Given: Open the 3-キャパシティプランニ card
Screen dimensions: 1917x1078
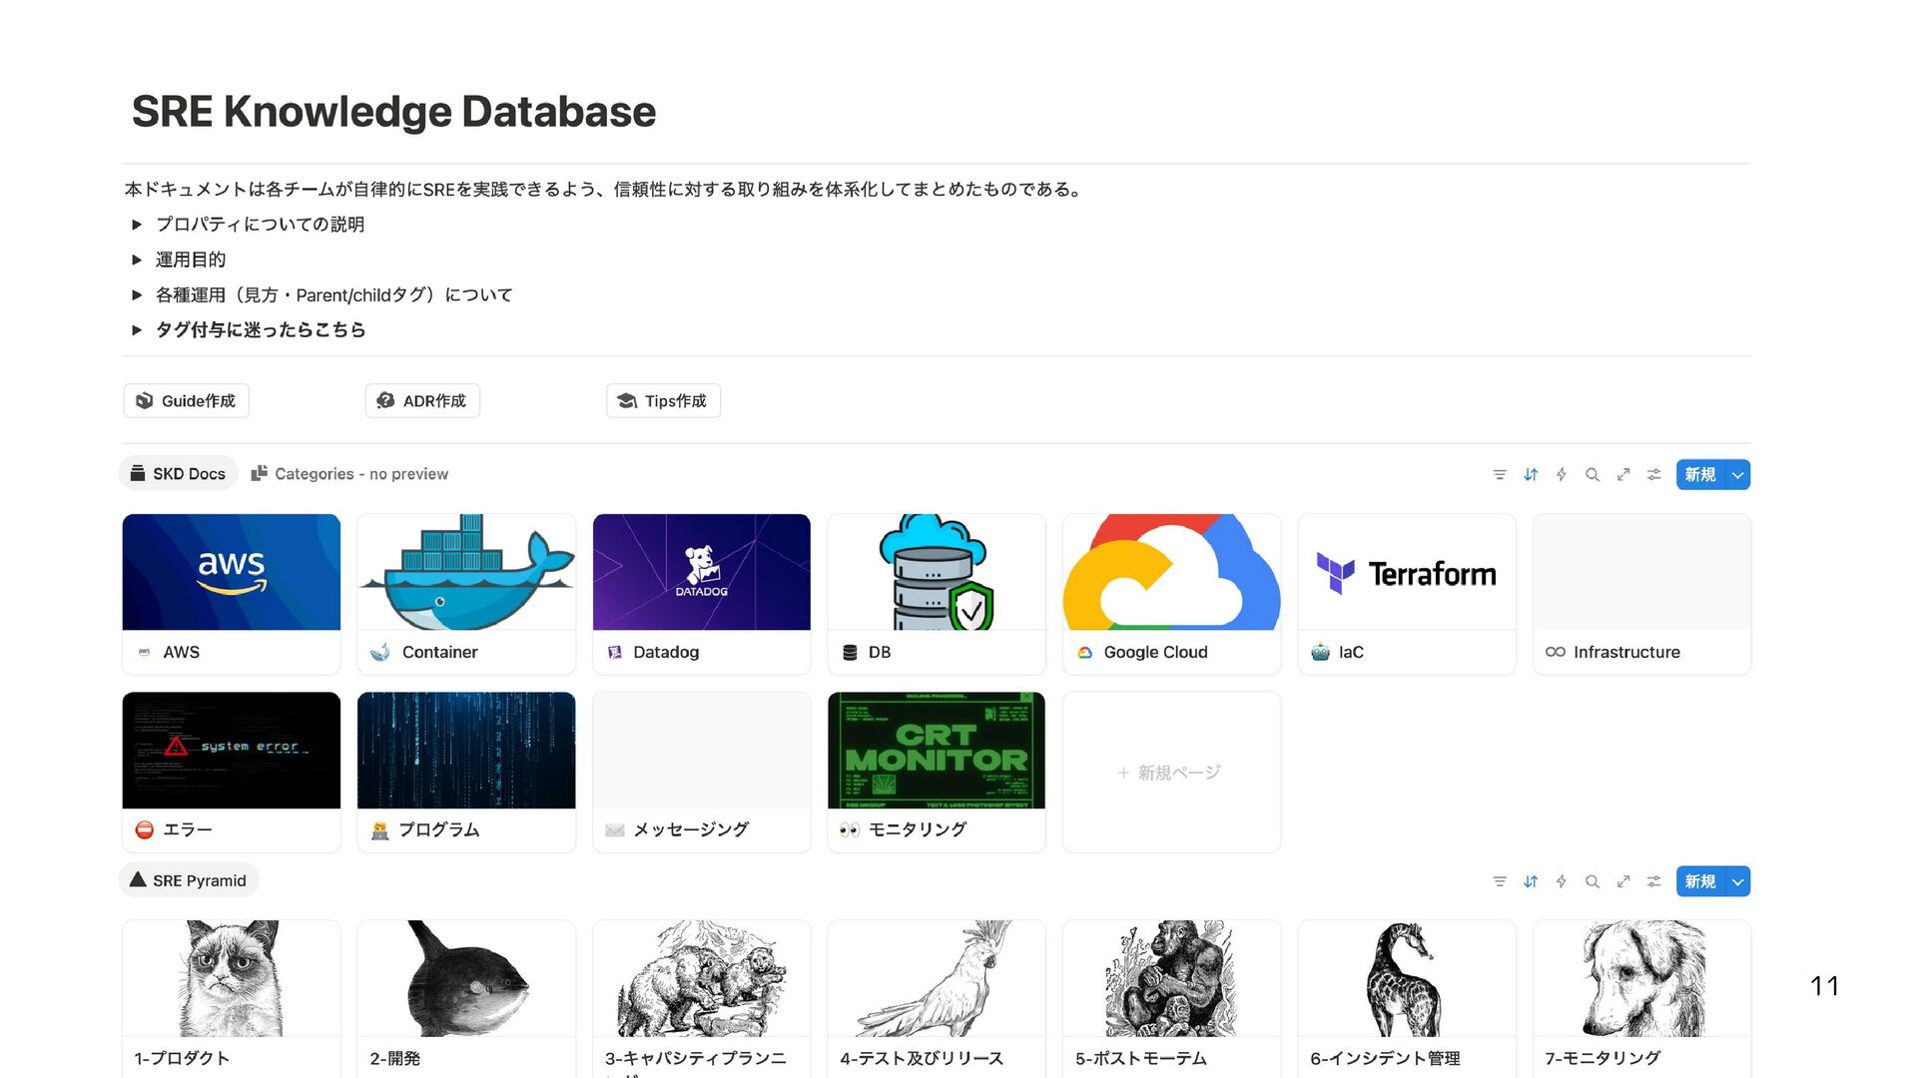Looking at the screenshot, I should pos(702,998).
